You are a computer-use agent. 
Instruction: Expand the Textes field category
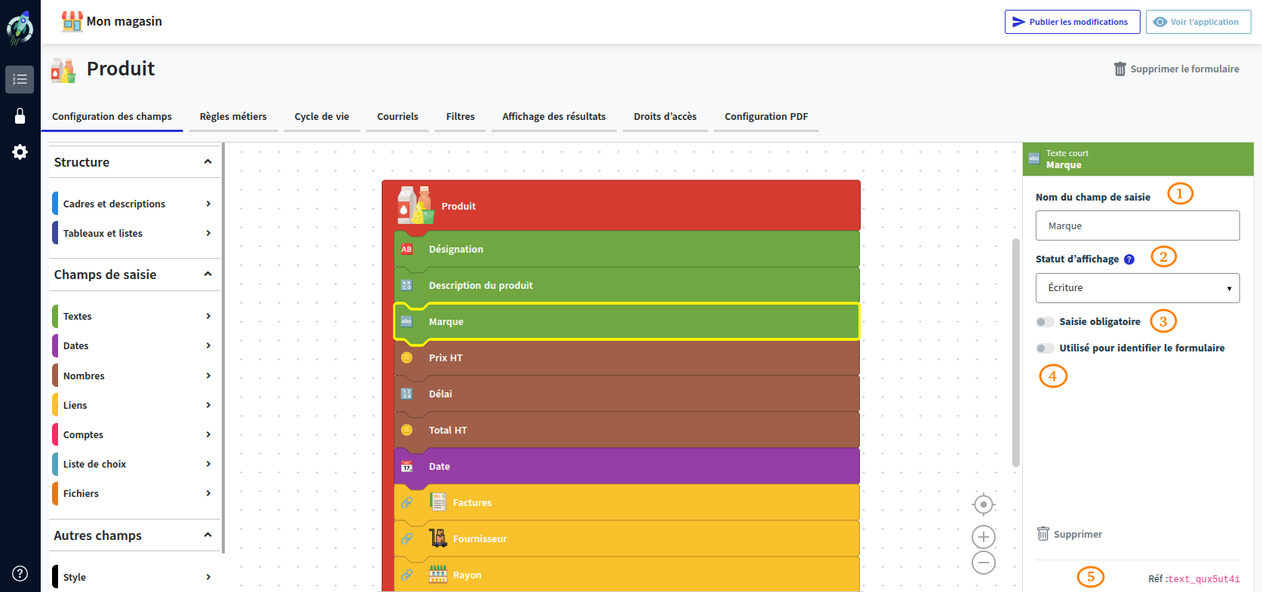pos(133,317)
